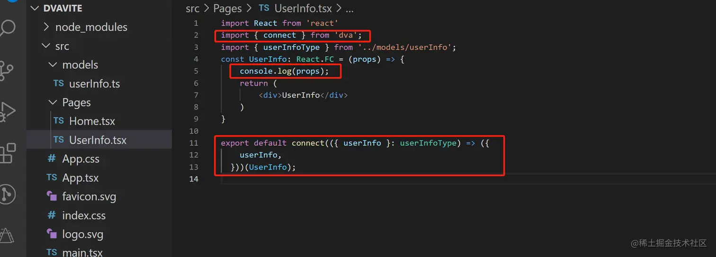Place cursor on empty line 14

click(468, 179)
